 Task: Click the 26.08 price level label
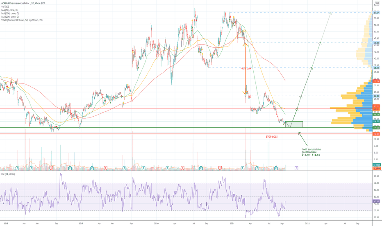click(376, 96)
